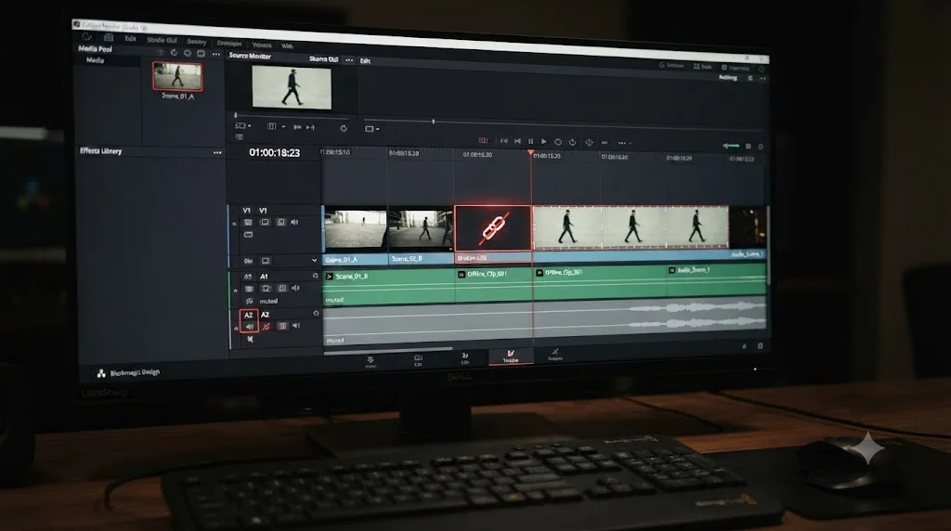The height and width of the screenshot is (531, 951).
Task: Click the red playhead marker on the timeline ruler
Action: (530, 153)
